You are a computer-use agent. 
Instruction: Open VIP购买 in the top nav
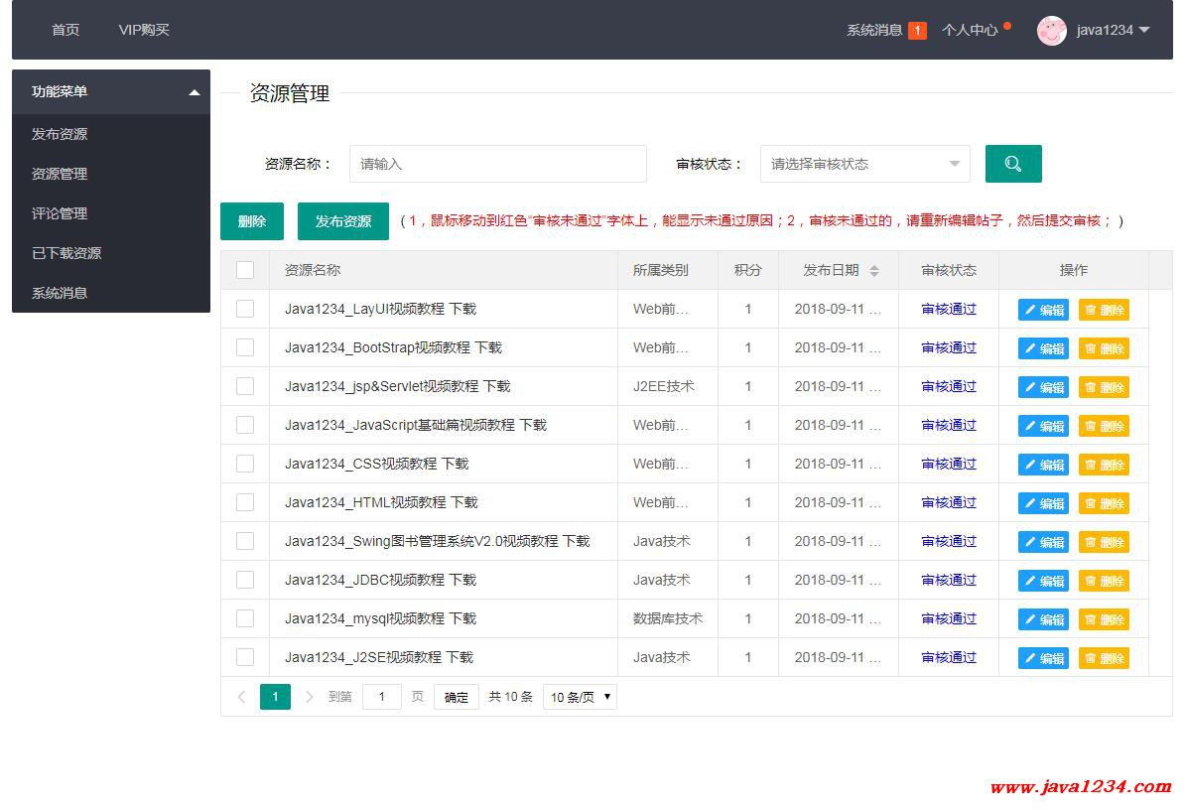tap(144, 30)
